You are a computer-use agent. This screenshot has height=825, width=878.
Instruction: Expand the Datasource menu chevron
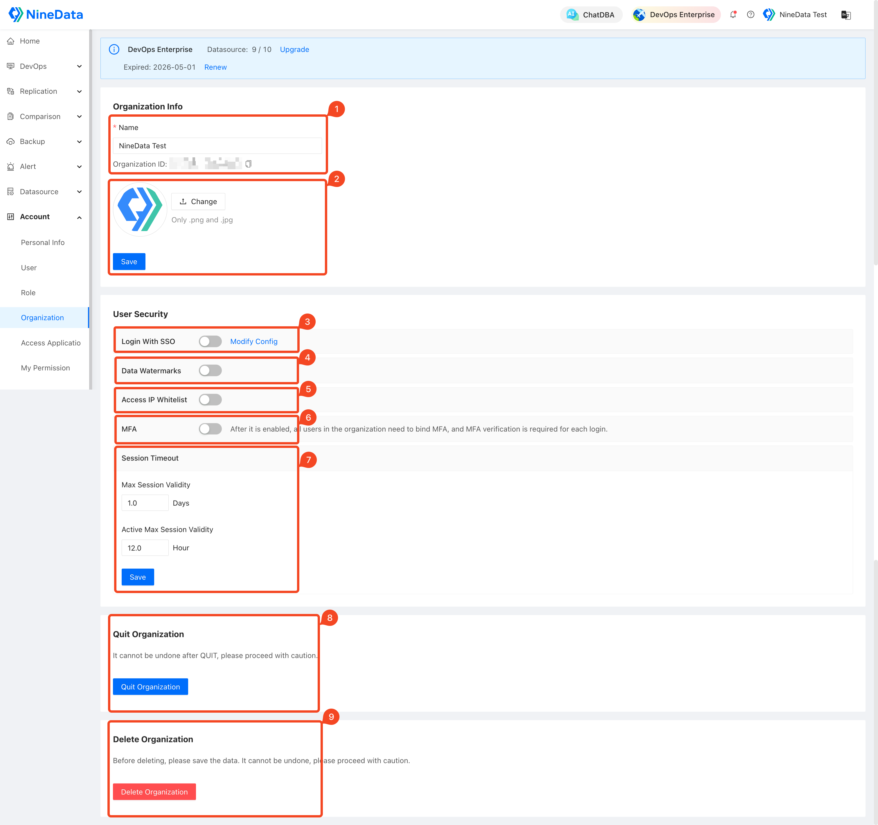[80, 192]
